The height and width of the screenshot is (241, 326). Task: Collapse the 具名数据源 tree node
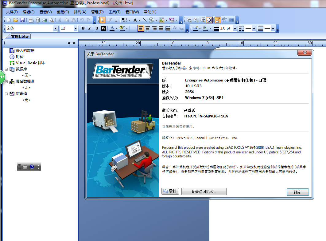point(6,81)
